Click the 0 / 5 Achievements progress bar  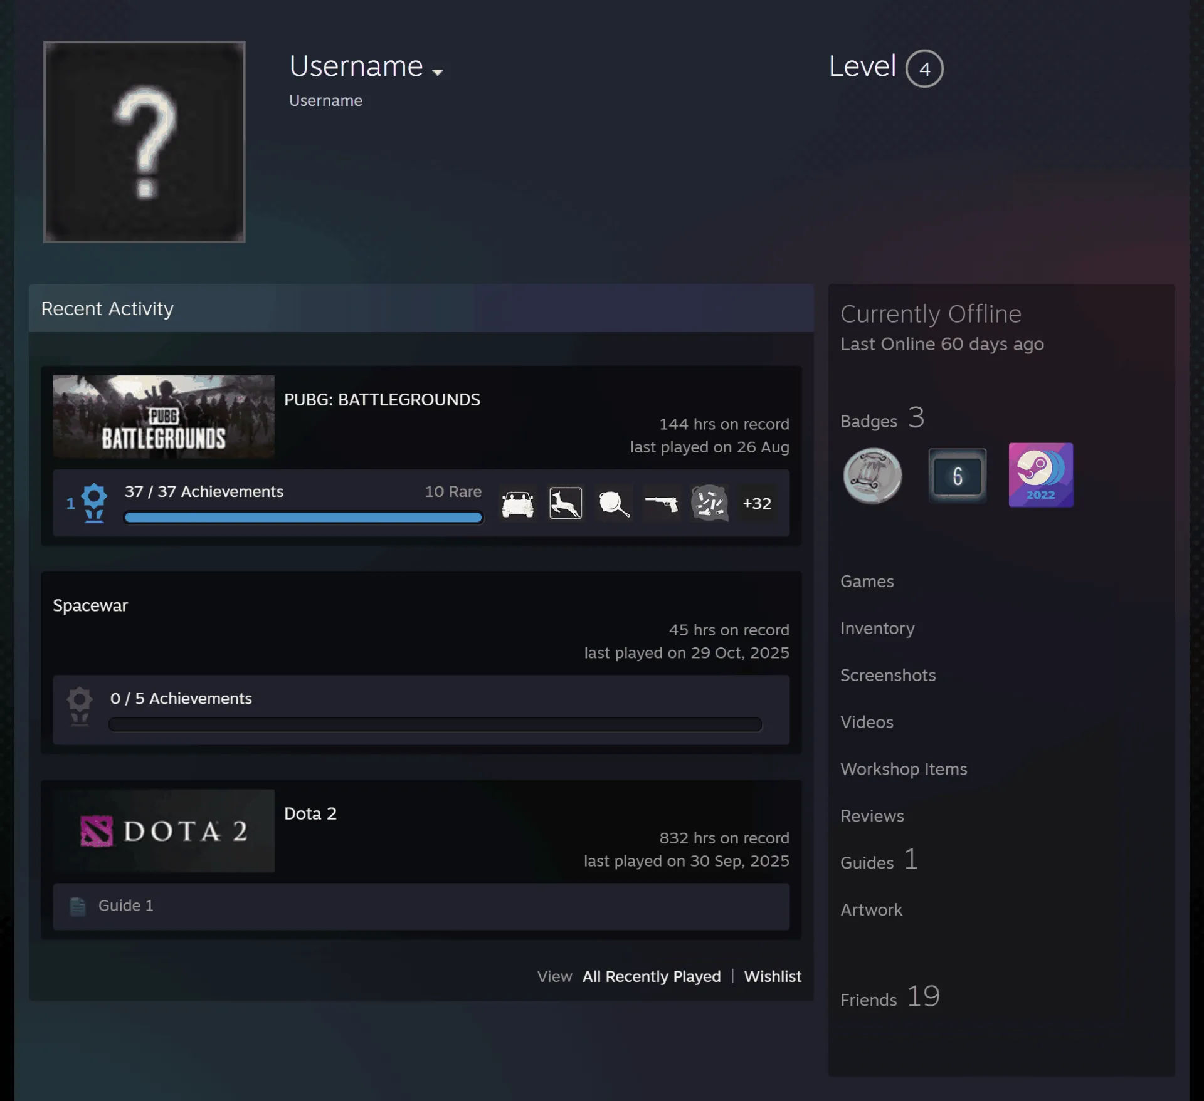[x=435, y=725]
